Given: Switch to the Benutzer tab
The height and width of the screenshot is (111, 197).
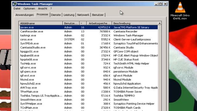Looking at the screenshot, I should tap(98, 15).
